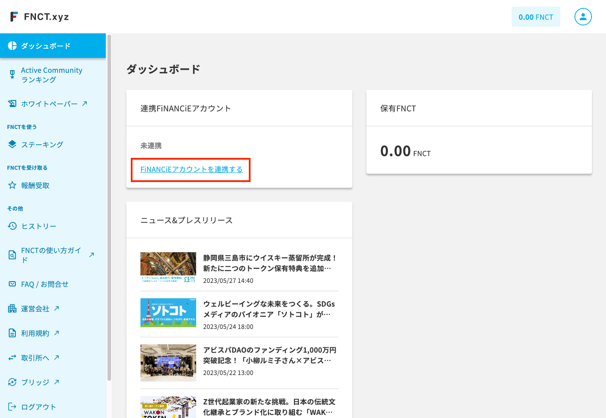The height and width of the screenshot is (418, 606).
Task: Click the ranking medal icon
Action: pyautogui.click(x=12, y=75)
